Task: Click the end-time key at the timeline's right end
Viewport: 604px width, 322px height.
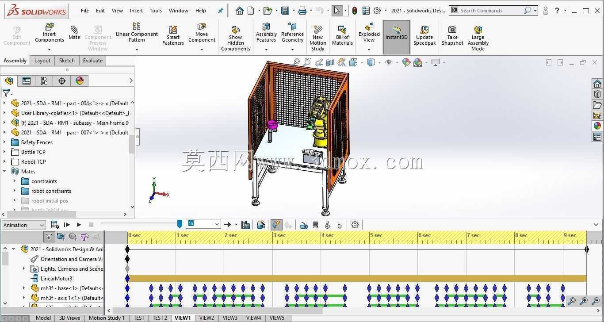Action: coord(587,249)
